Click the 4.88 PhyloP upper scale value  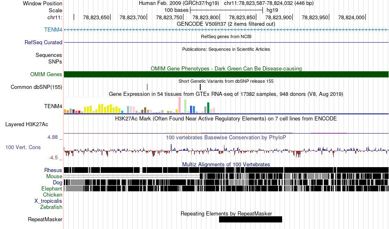pyautogui.click(x=52, y=137)
